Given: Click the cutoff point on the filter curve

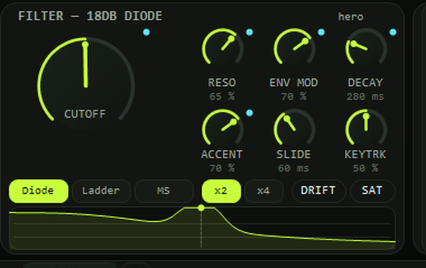Looking at the screenshot, I should coord(201,208).
